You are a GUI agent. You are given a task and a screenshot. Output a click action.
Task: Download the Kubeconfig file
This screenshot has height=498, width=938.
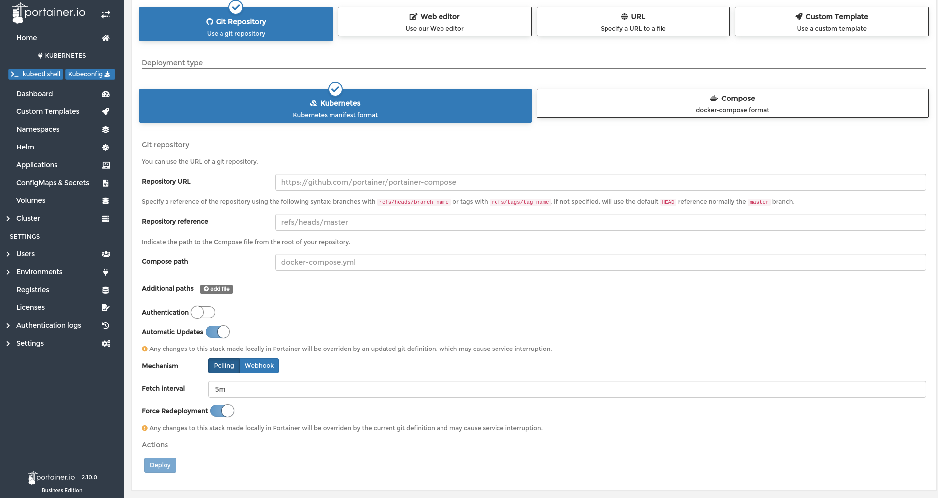(x=90, y=74)
